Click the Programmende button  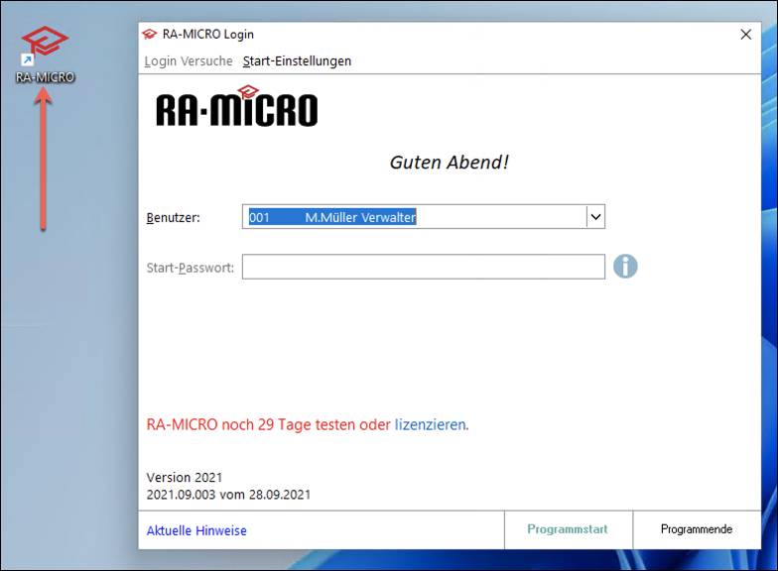pos(697,529)
